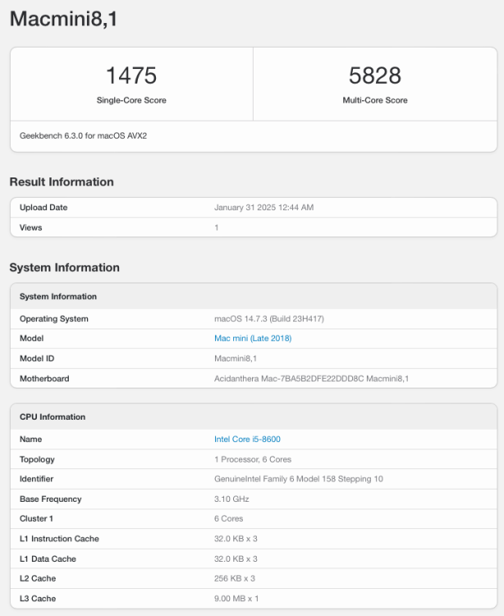Viewport: 504px width, 616px height.
Task: Select the Views row label
Action: [30, 228]
